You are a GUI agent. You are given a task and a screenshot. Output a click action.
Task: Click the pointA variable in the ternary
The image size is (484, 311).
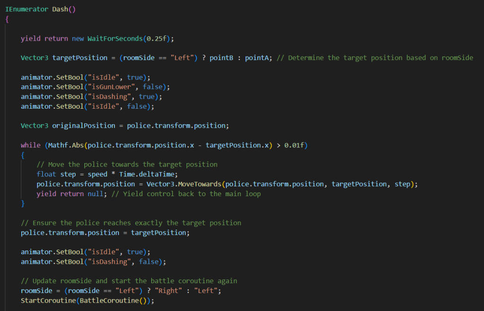256,58
